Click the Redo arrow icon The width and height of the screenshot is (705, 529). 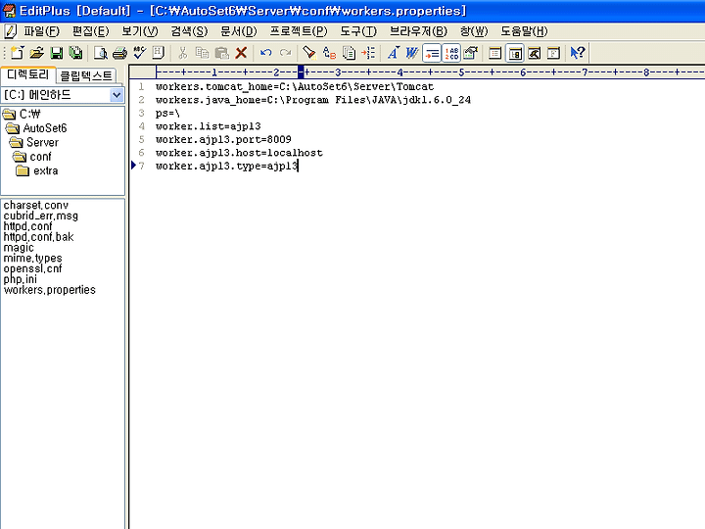click(x=285, y=53)
